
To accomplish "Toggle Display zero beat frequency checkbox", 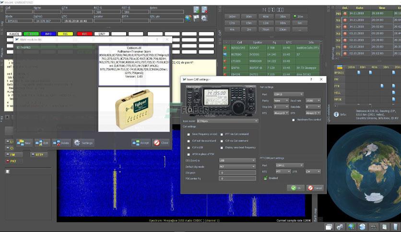I will pos(222,148).
